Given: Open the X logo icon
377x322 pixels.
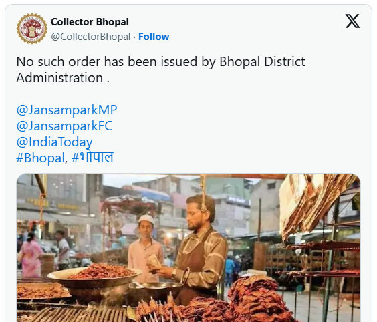Looking at the screenshot, I should (352, 21).
